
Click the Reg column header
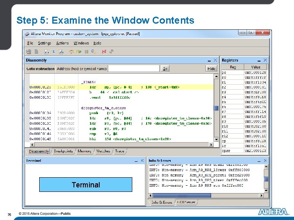click(x=233, y=67)
